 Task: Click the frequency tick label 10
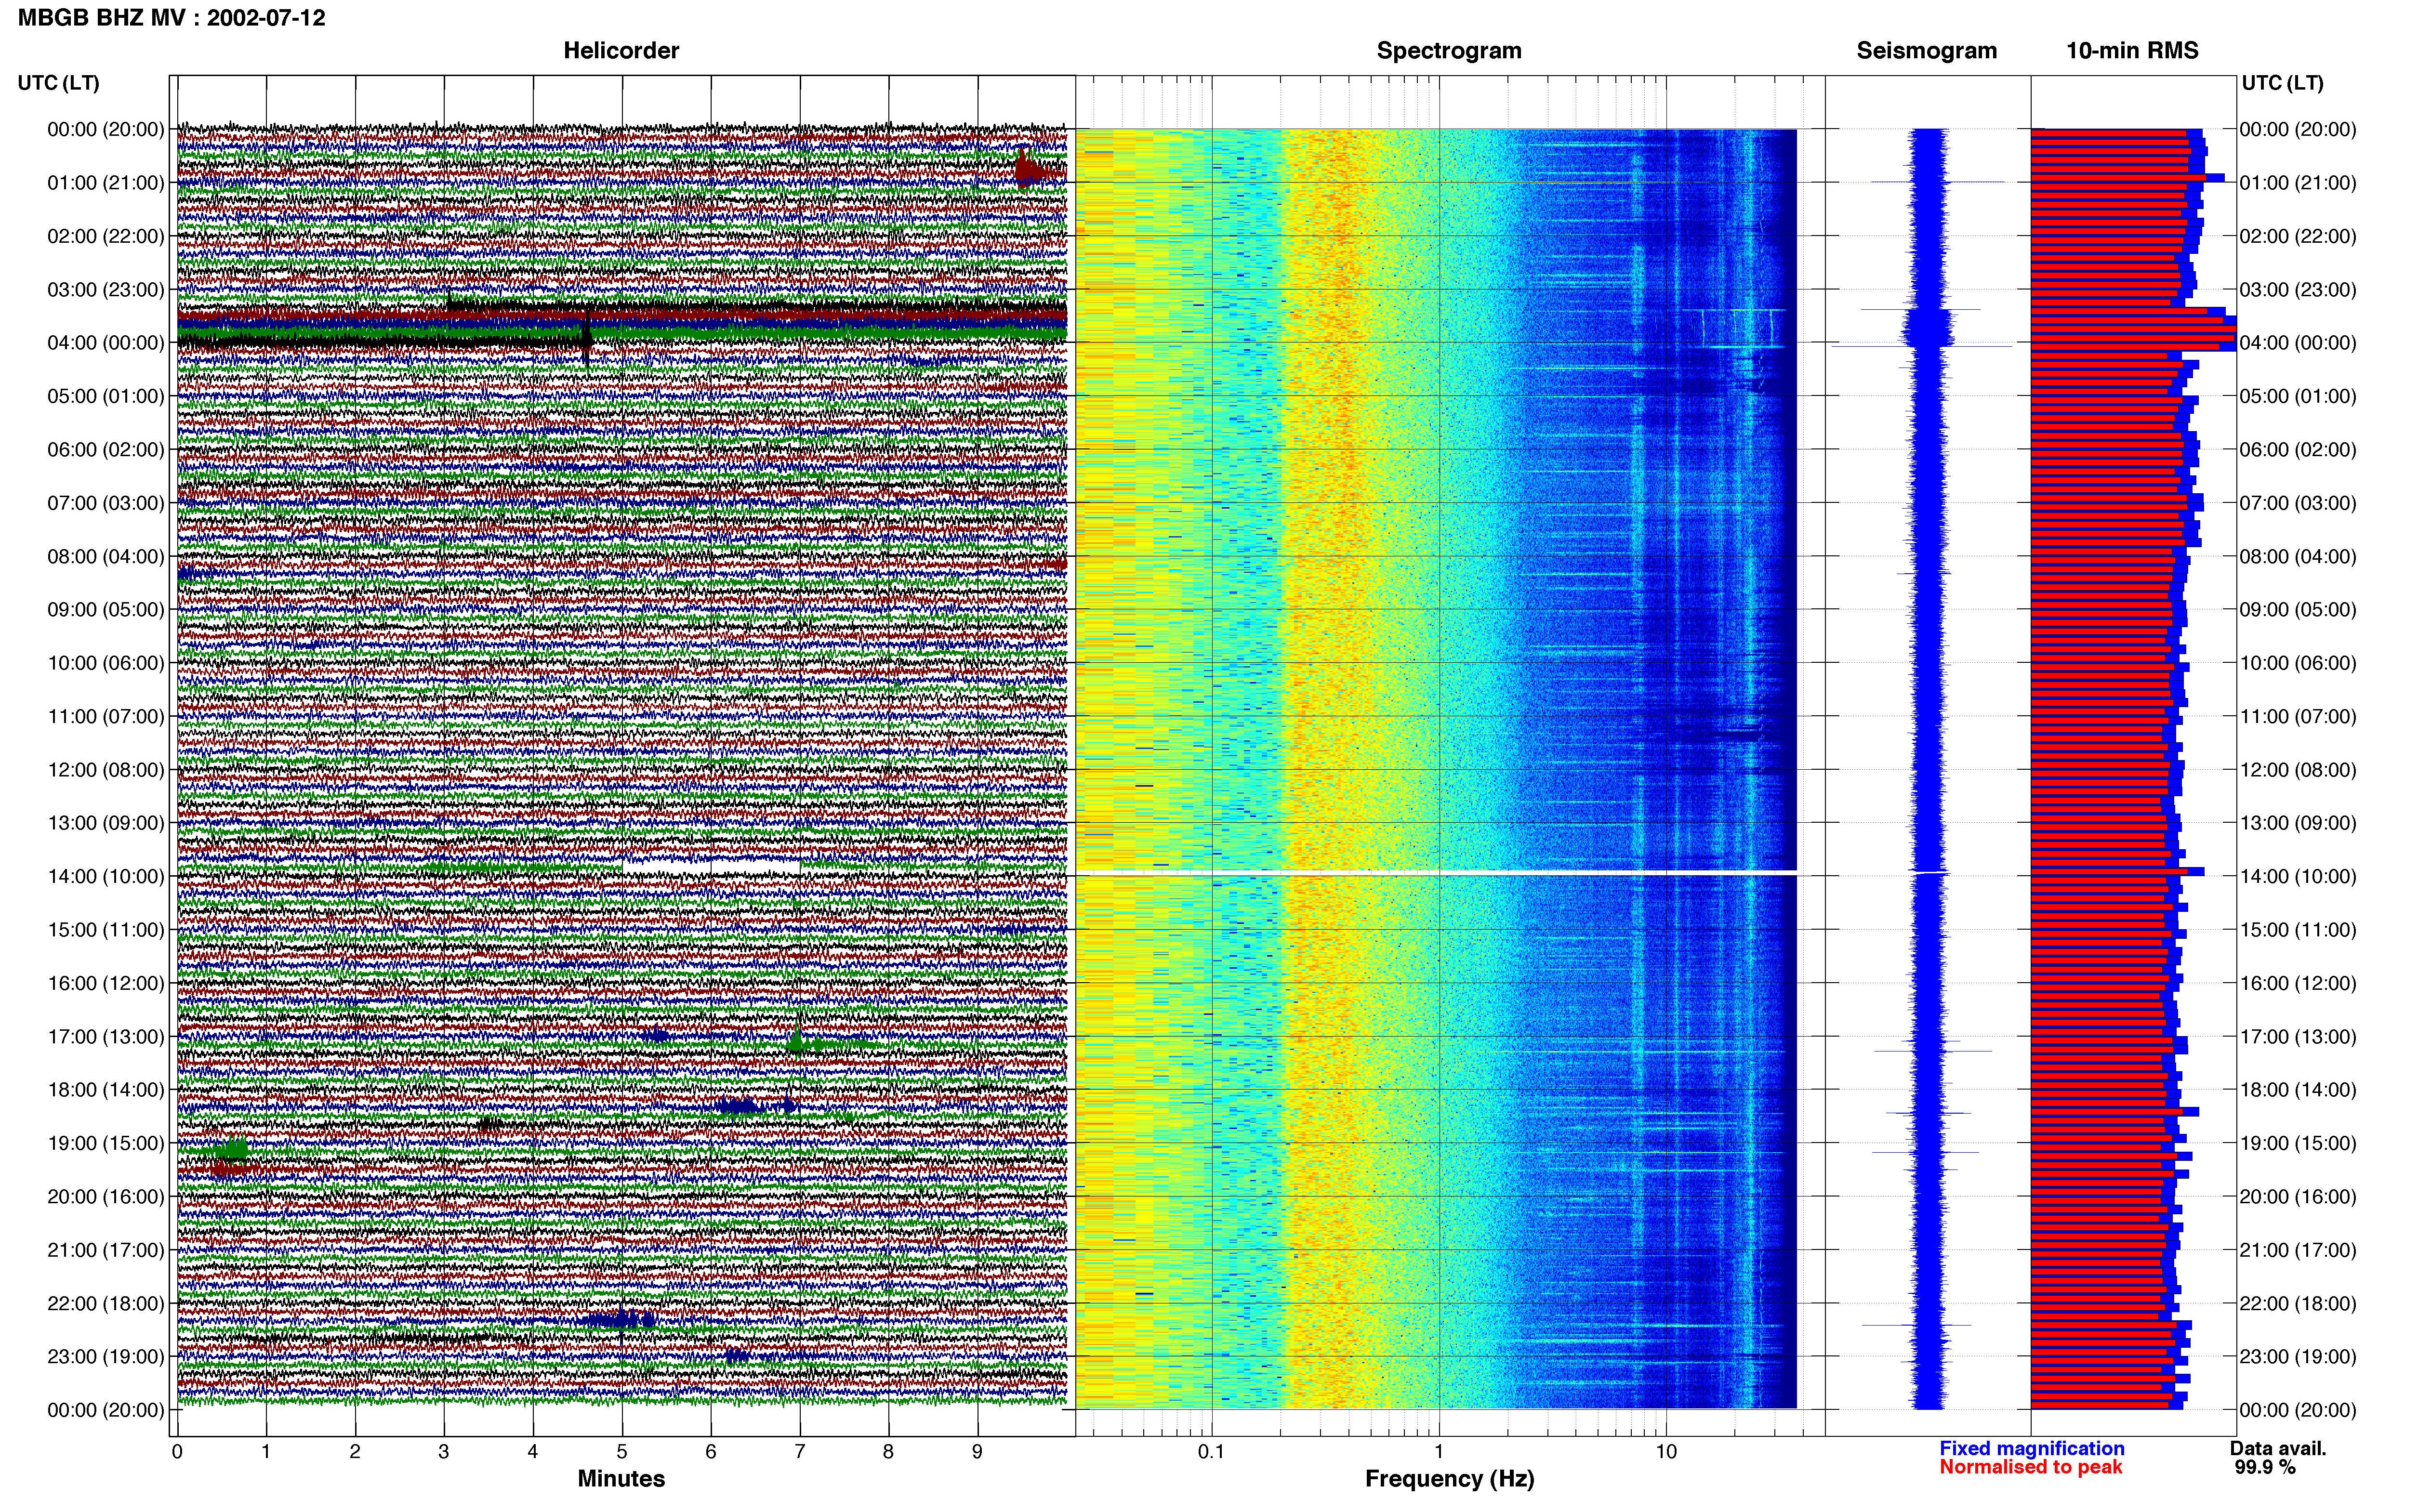(1666, 1452)
